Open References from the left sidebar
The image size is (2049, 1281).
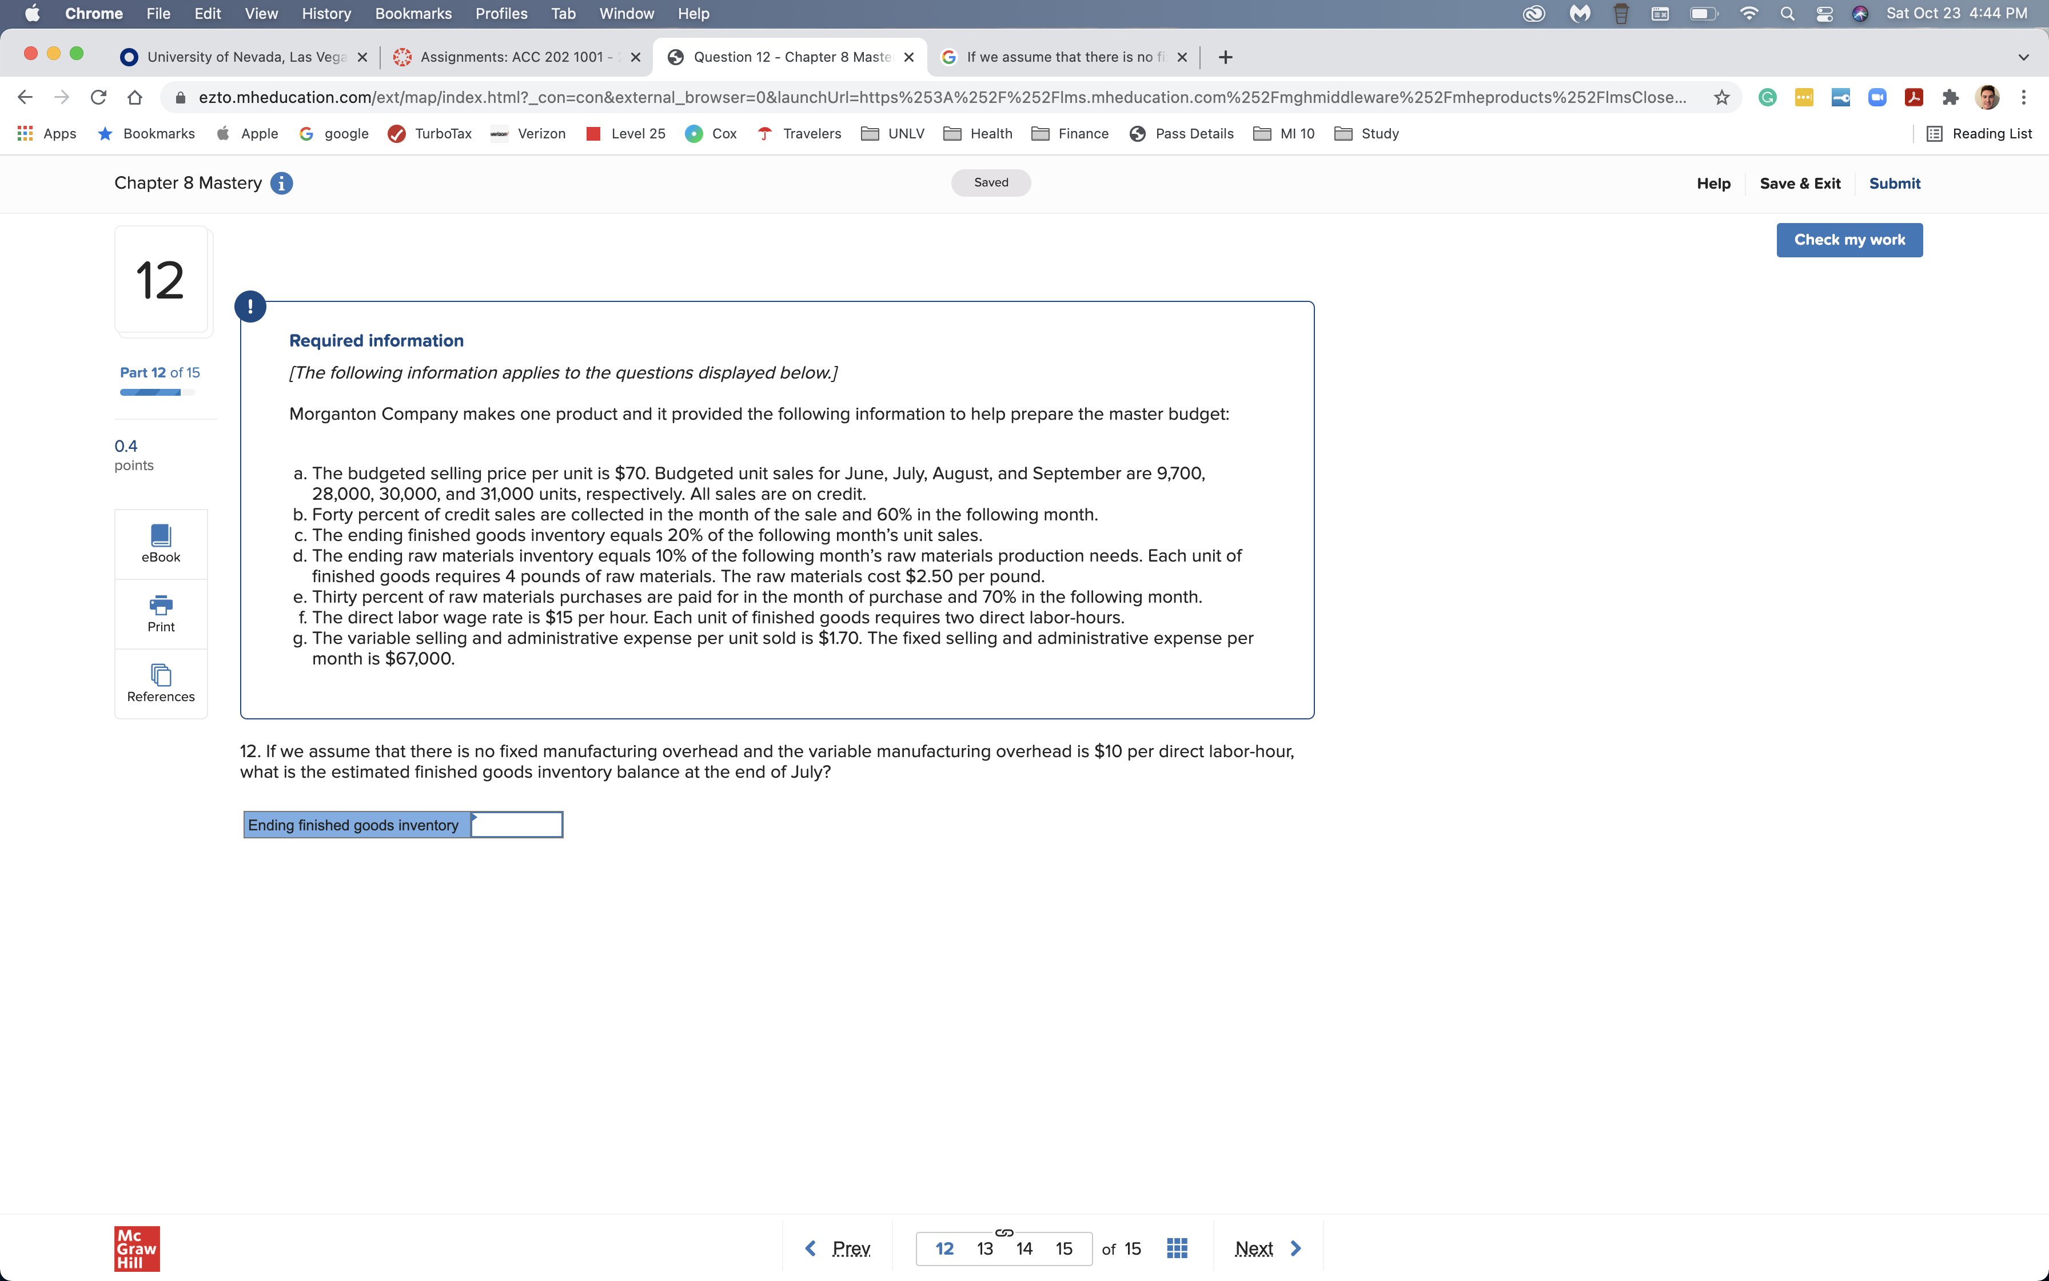tap(160, 683)
